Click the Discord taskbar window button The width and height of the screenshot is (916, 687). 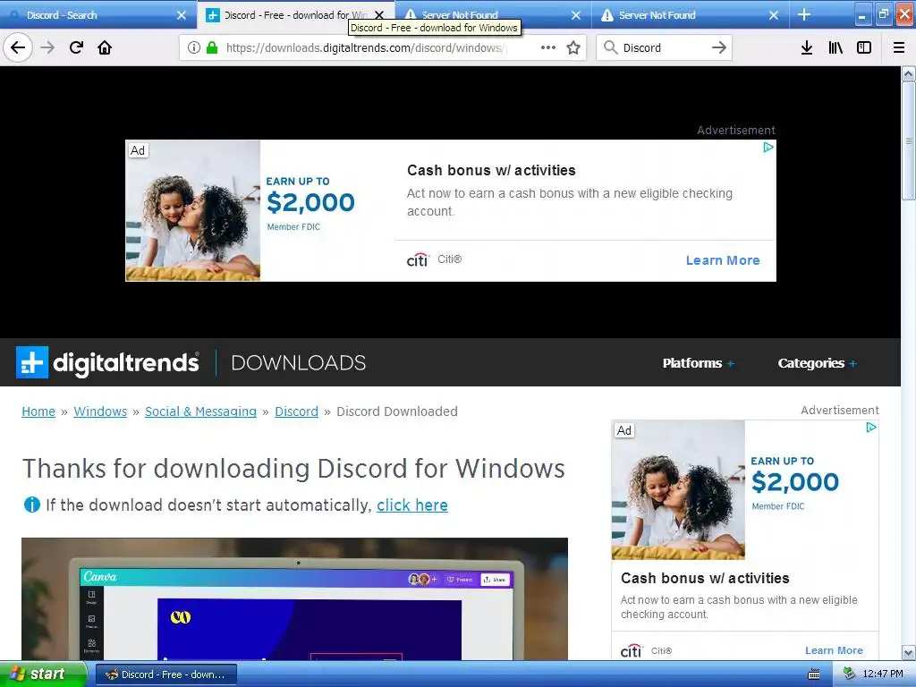click(x=165, y=674)
